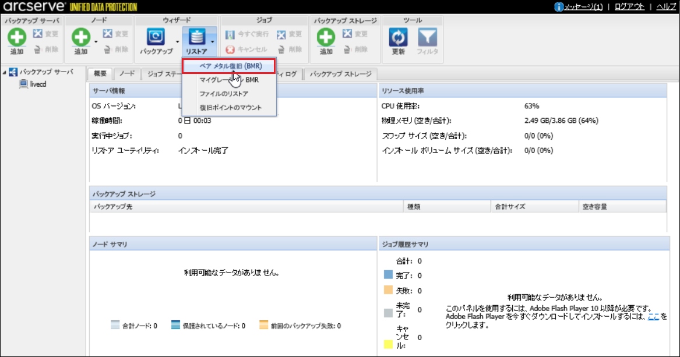Click the ここ Flash download link
The width and height of the screenshot is (680, 357).
[653, 317]
